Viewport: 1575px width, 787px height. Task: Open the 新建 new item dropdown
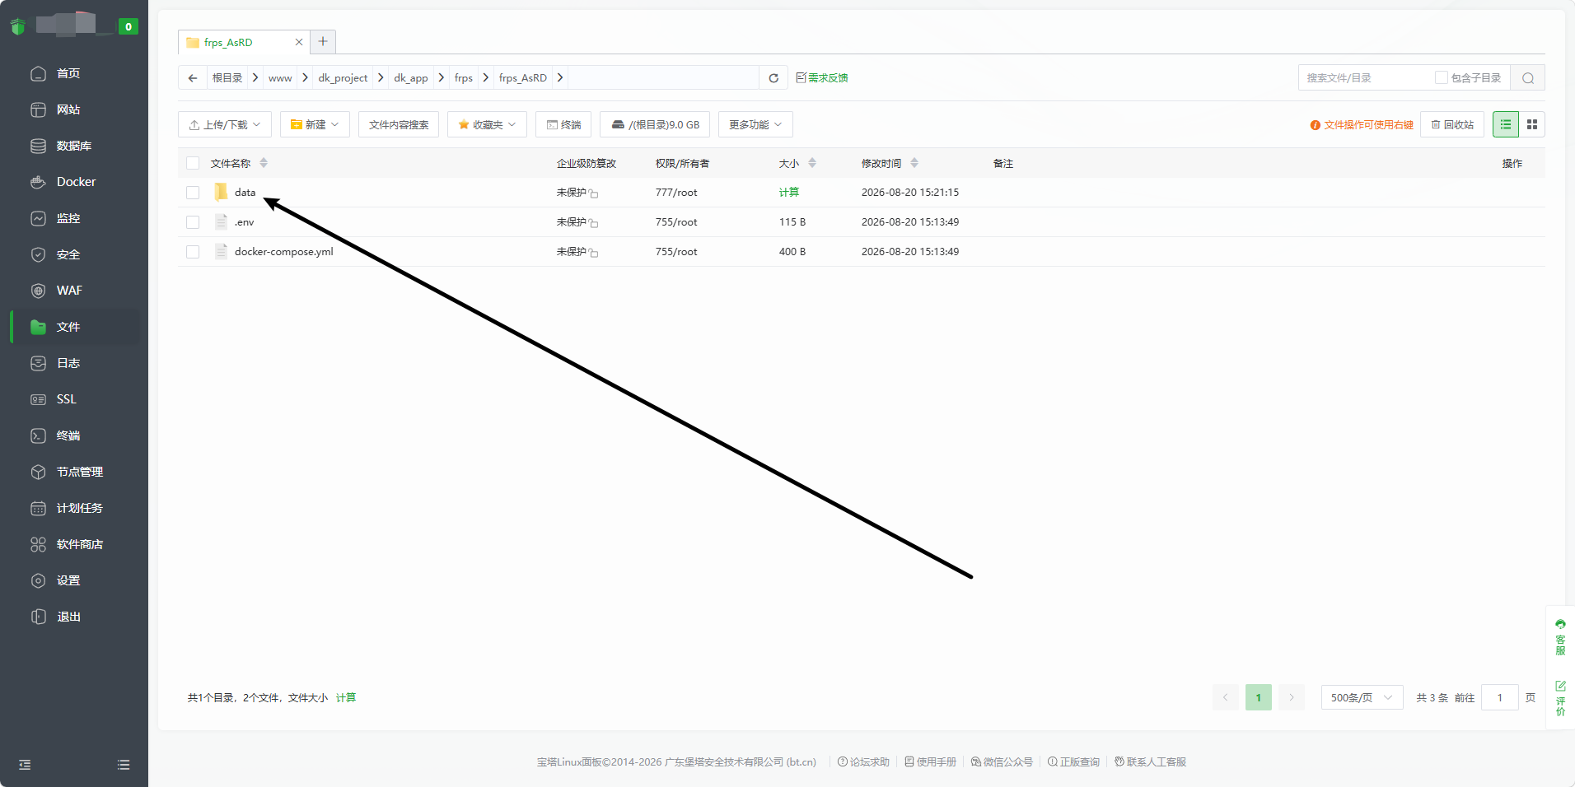(x=315, y=124)
